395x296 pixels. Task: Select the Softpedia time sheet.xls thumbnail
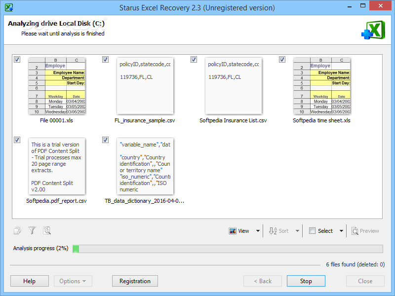point(322,86)
